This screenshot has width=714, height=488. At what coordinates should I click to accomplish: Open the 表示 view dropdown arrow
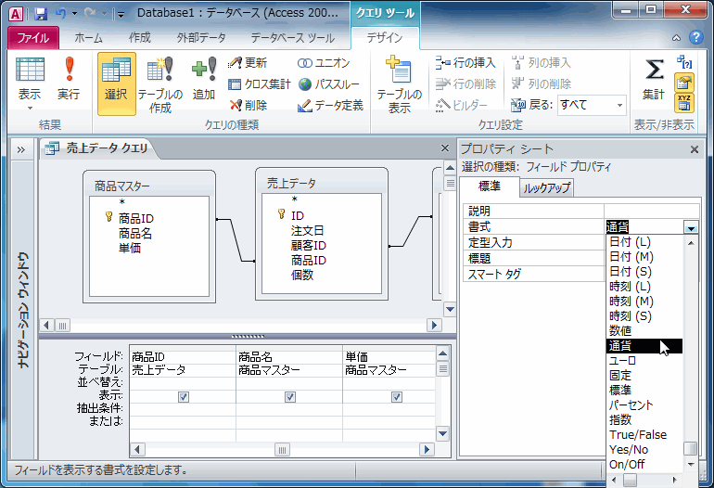point(30,109)
